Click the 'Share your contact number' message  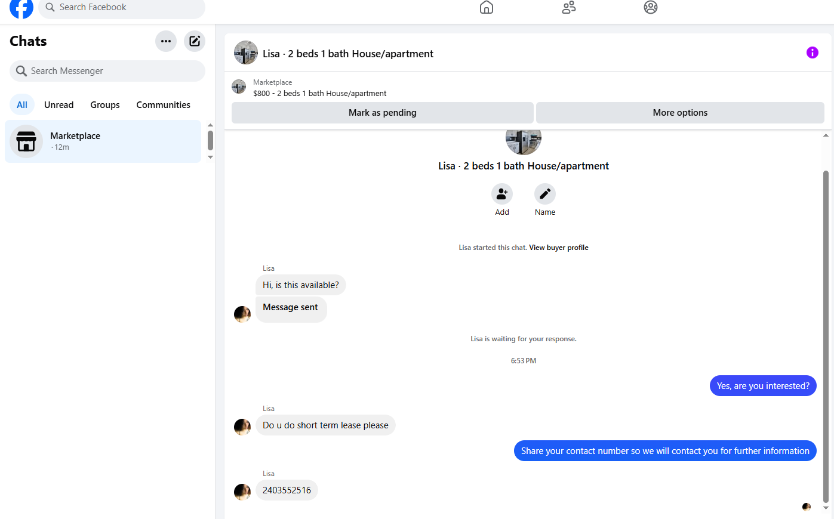[x=665, y=451]
